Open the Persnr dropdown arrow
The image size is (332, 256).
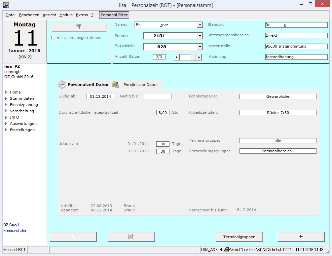coord(200,36)
